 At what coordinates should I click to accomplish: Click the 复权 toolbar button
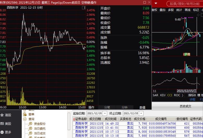(x=154, y=10)
